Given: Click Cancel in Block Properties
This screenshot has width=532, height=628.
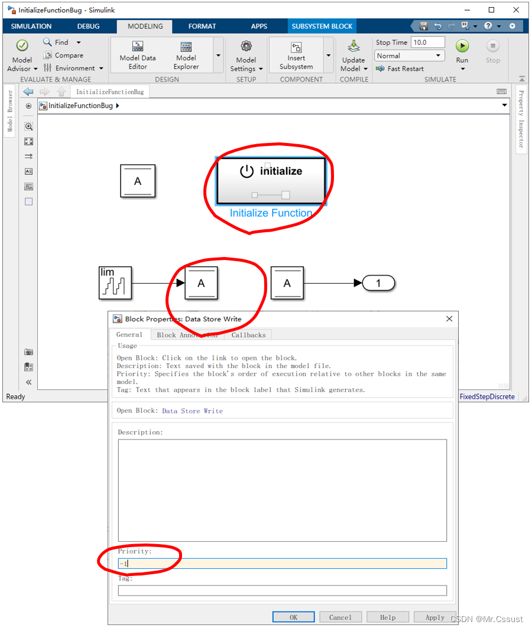Looking at the screenshot, I should (340, 617).
